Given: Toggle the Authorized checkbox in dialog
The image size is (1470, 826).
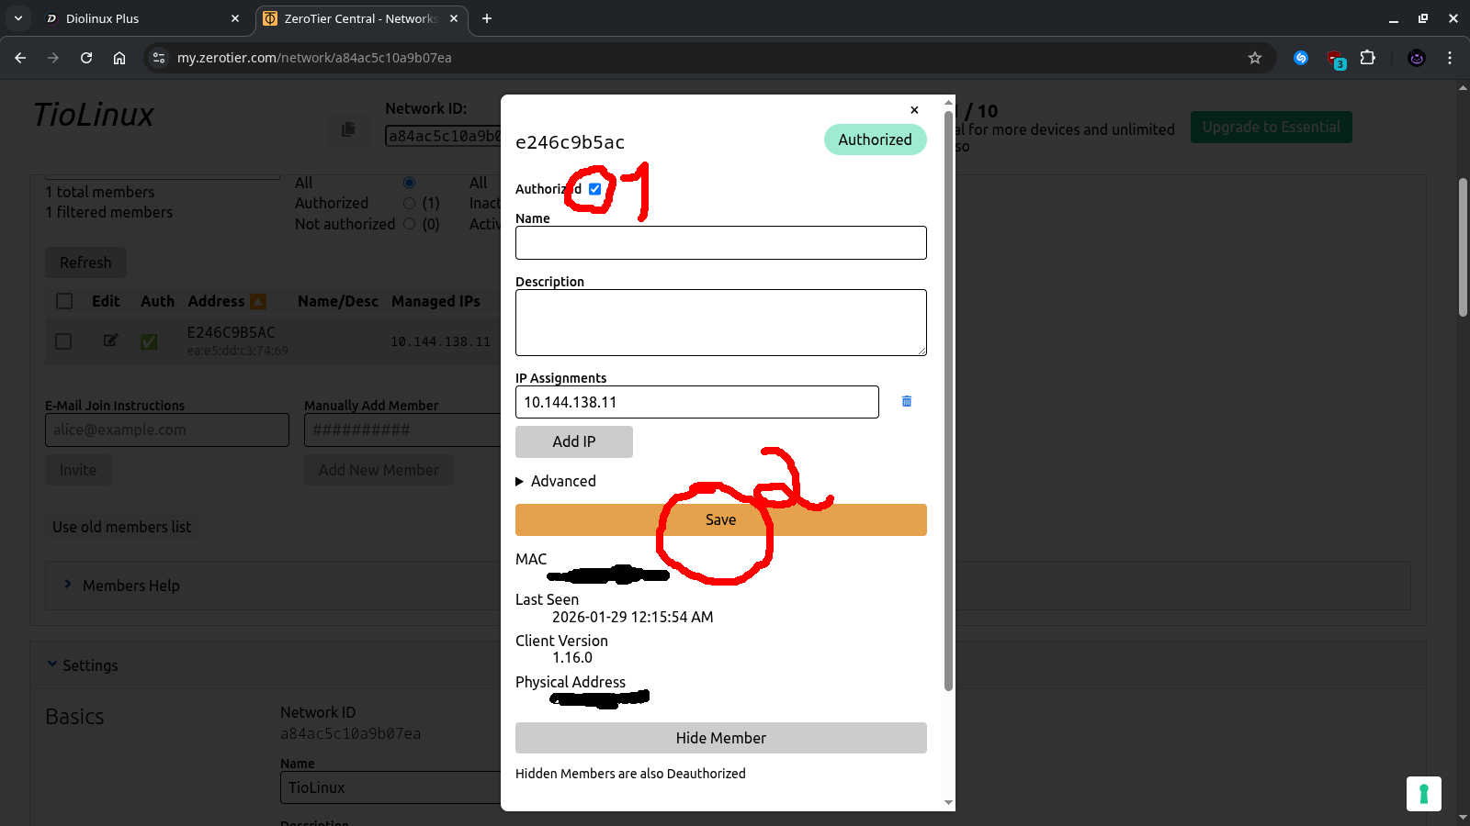Looking at the screenshot, I should [595, 189].
